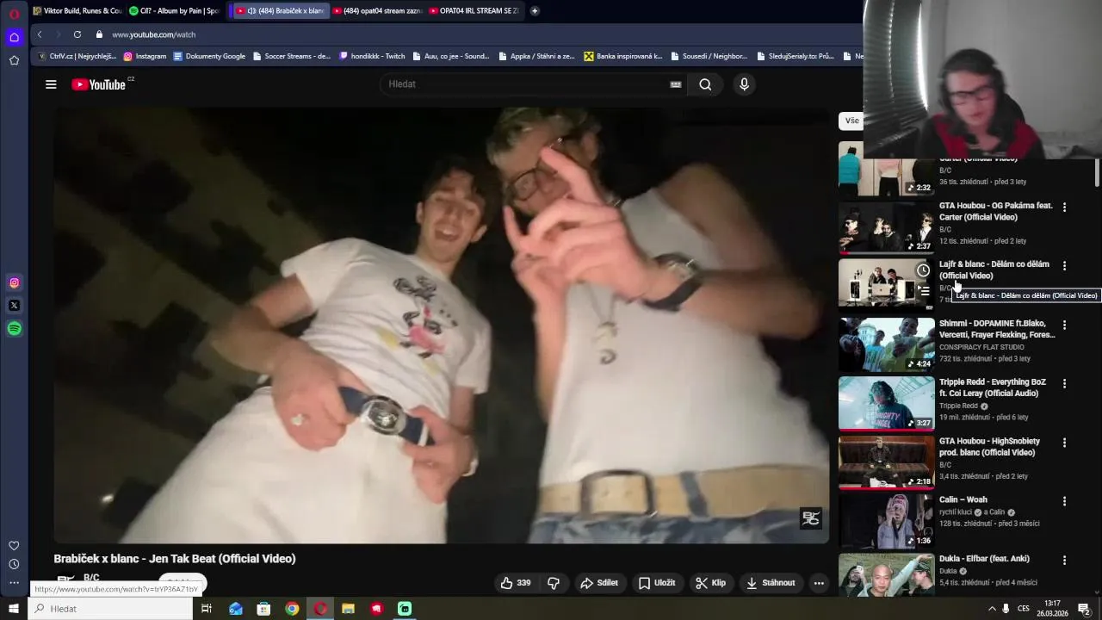Open more actions menu beside Stáhnout
The height and width of the screenshot is (620, 1102).
[819, 583]
